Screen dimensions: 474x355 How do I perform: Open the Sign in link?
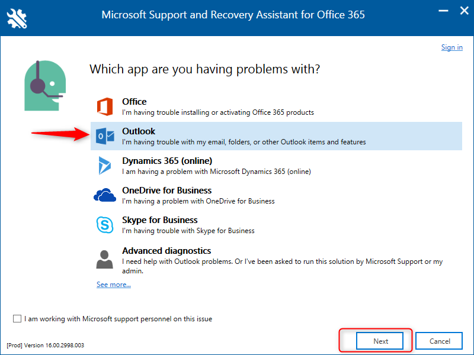point(451,47)
